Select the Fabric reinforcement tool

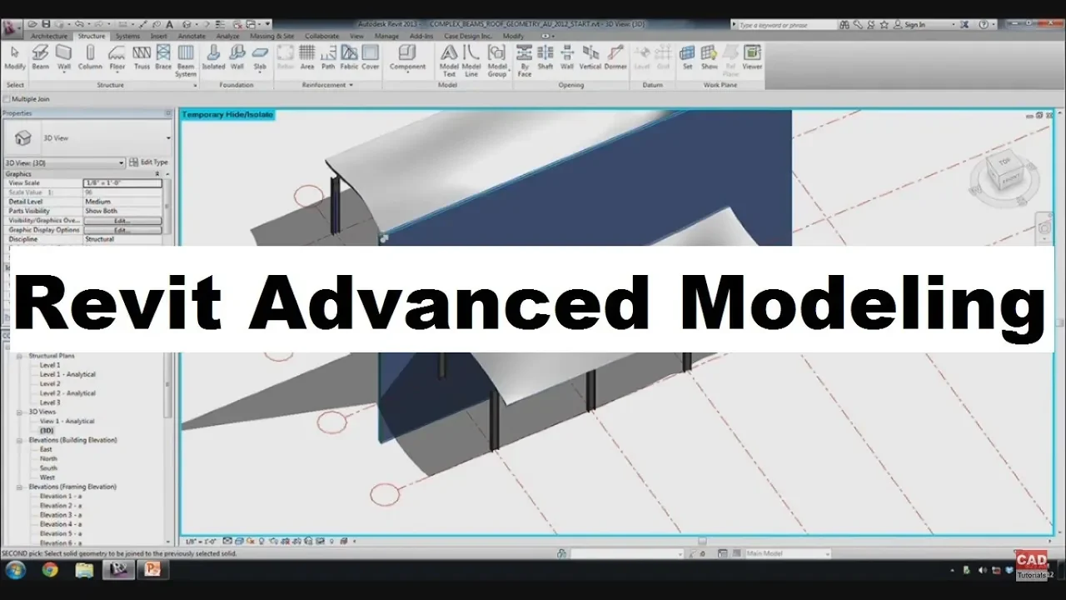(x=349, y=57)
